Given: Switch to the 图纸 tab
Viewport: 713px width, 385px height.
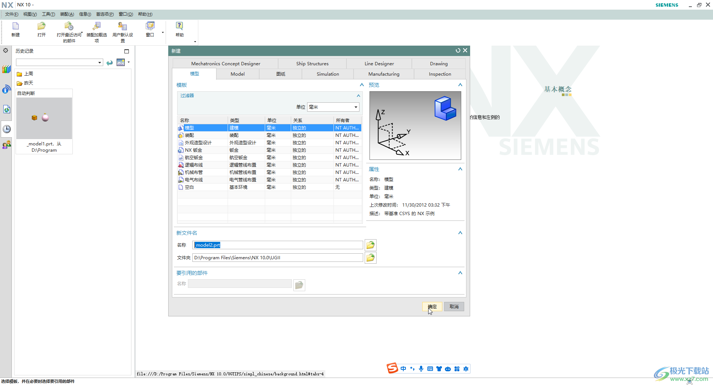Looking at the screenshot, I should coord(281,74).
